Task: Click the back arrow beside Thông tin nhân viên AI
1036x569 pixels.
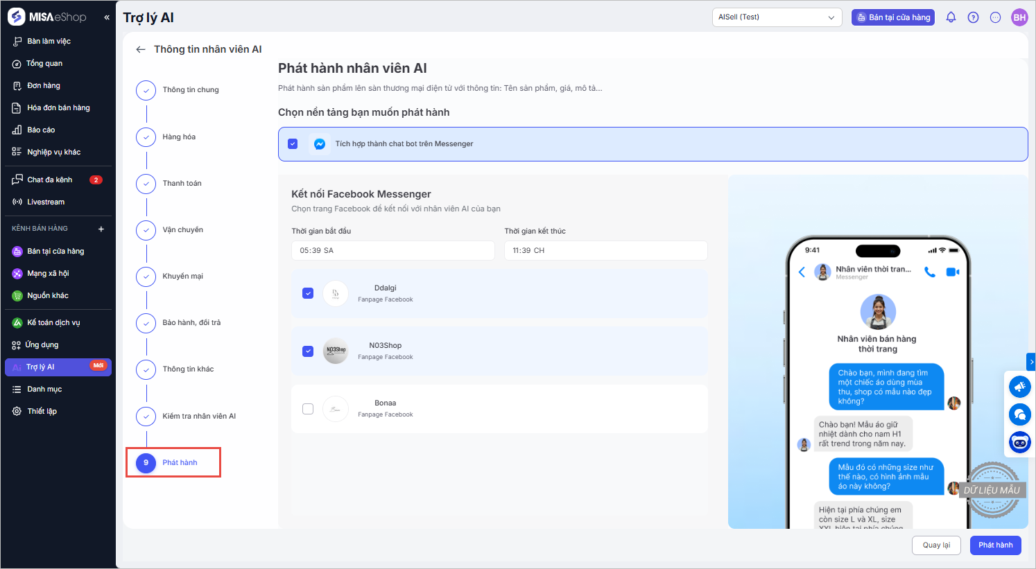Action: click(x=141, y=49)
